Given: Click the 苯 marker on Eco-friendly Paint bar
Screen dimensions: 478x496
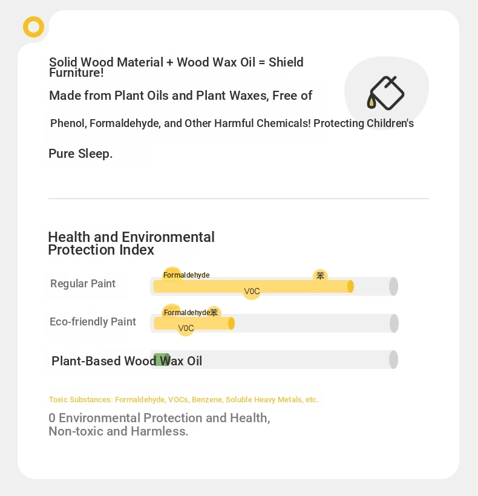Looking at the screenshot, I should (214, 313).
